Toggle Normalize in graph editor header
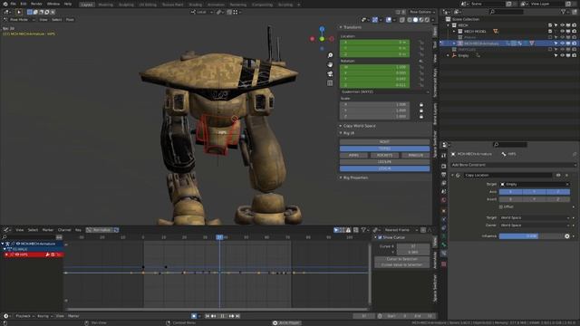The image size is (580, 326). (x=99, y=230)
